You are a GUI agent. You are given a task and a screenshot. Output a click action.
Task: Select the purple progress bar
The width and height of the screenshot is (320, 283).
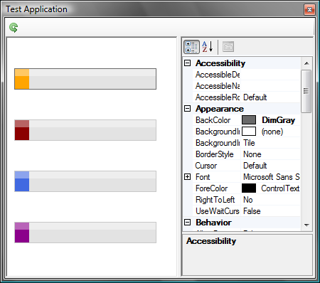point(85,233)
